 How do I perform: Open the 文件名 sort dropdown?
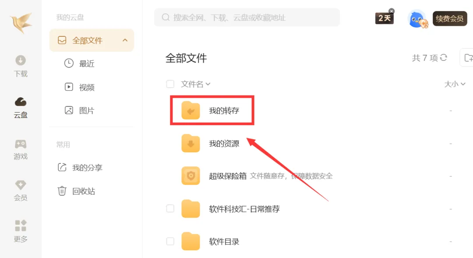click(x=195, y=84)
